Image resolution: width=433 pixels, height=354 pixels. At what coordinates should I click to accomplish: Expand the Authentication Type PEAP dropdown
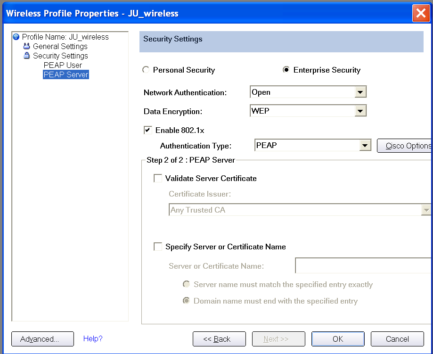click(x=365, y=145)
